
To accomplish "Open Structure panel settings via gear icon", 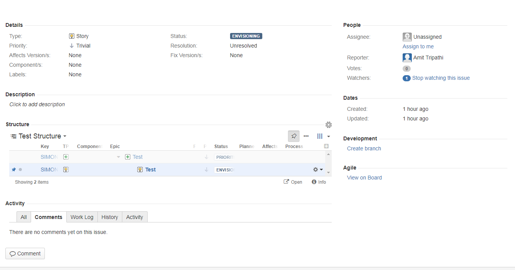I will click(329, 125).
